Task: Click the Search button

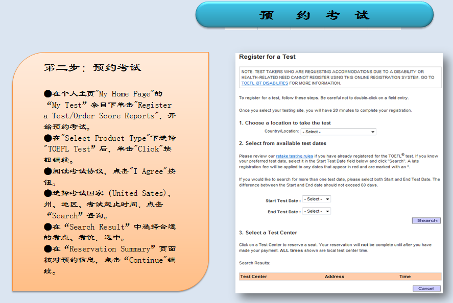Action: pos(426,220)
